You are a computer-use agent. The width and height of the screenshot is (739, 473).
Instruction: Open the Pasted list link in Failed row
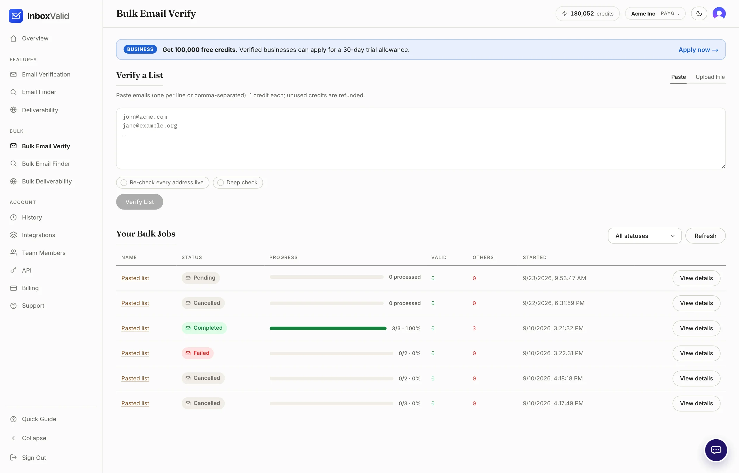click(135, 353)
